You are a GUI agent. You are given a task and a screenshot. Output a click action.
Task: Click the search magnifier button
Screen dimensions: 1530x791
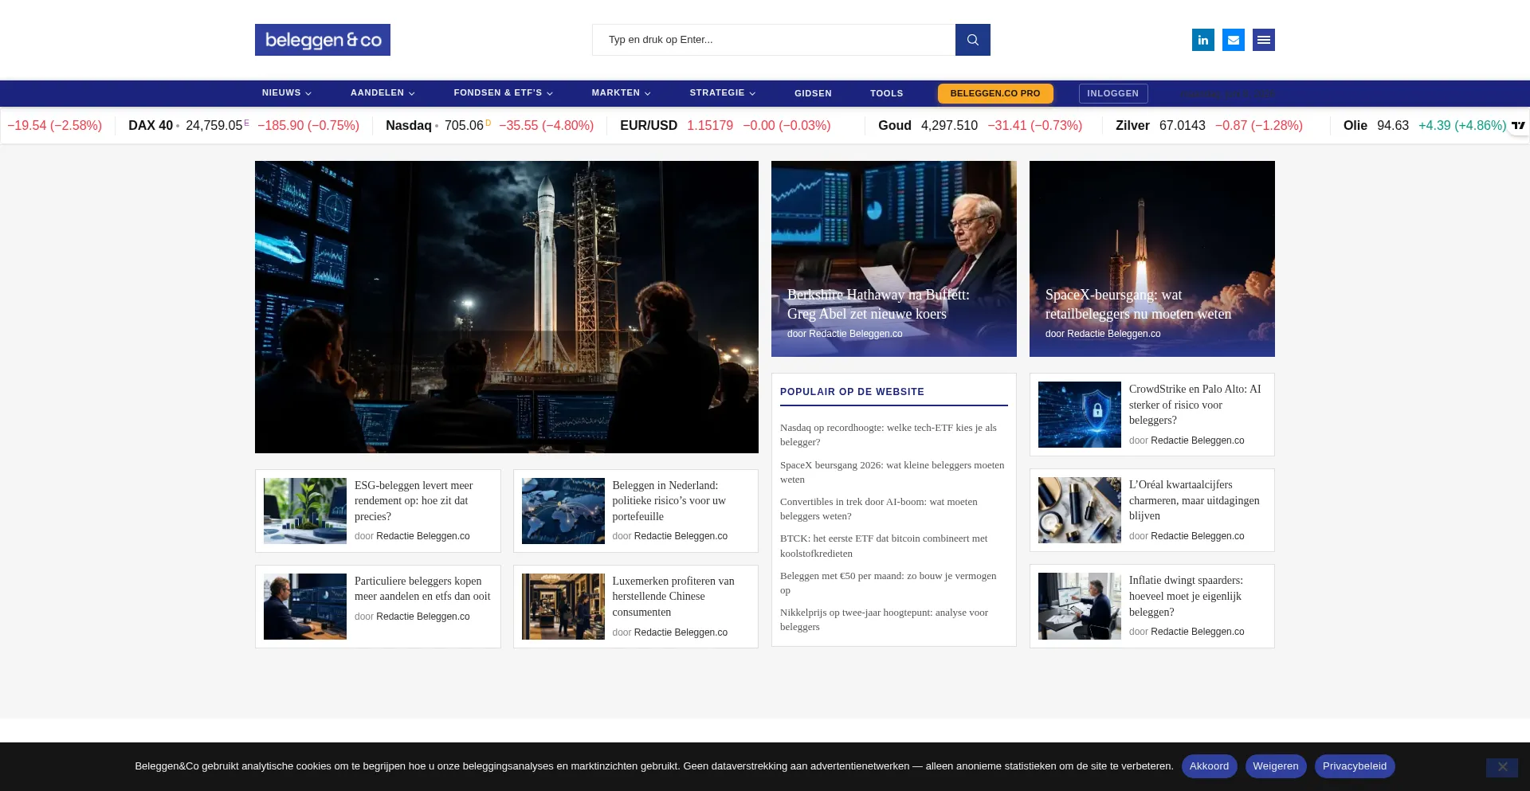[972, 40]
